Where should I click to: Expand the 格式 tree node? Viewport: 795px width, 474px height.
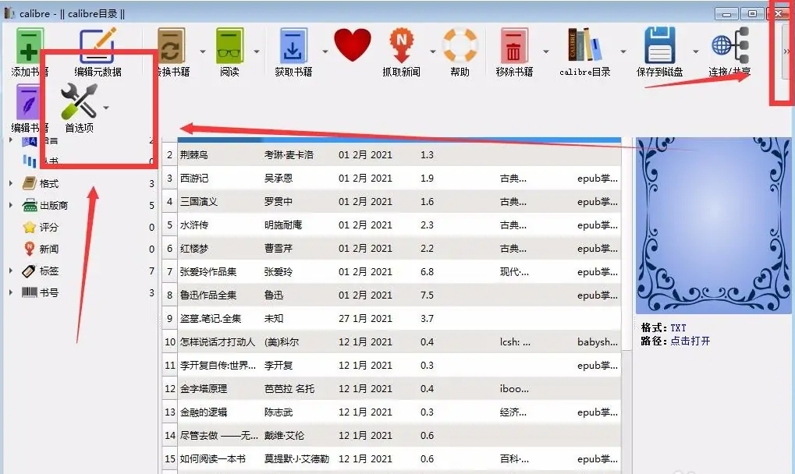pos(11,183)
